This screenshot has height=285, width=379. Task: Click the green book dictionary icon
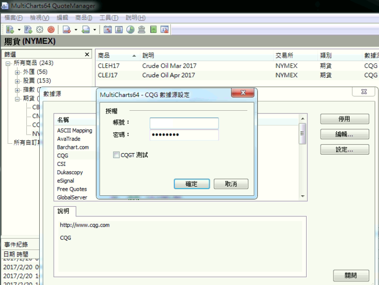pyautogui.click(x=153, y=30)
